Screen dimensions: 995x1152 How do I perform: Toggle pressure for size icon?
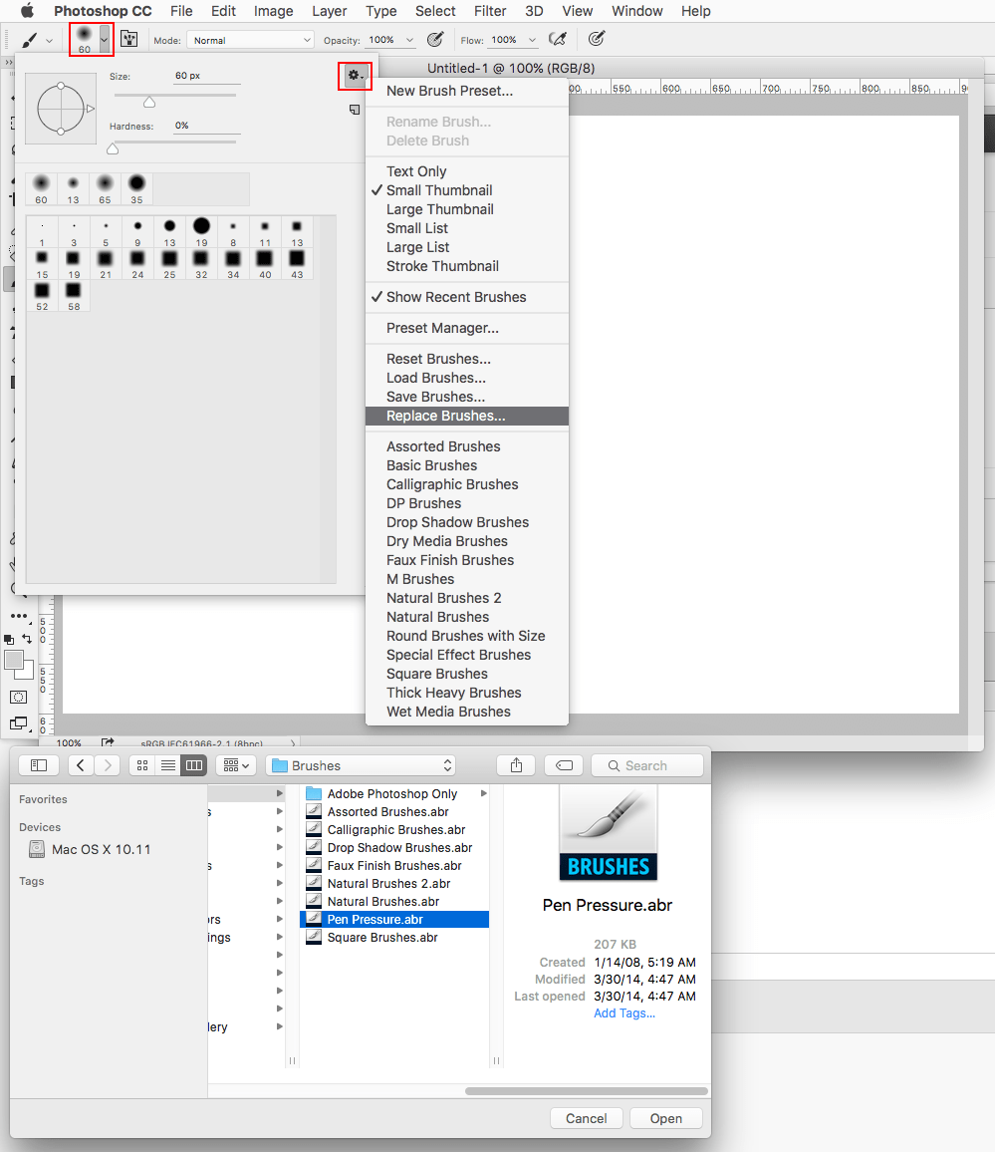pyautogui.click(x=597, y=40)
